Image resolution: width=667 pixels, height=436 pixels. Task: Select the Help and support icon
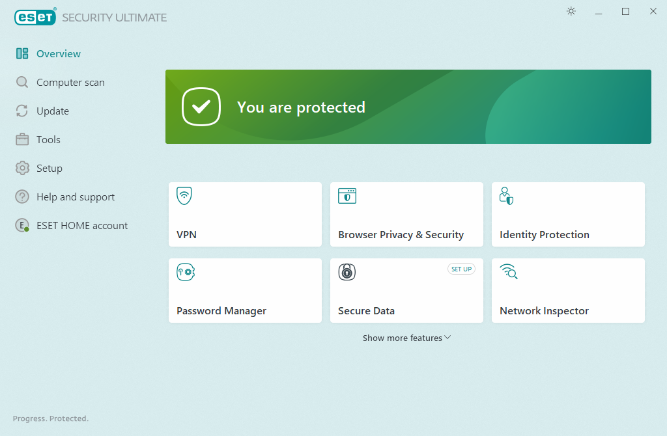(x=21, y=197)
